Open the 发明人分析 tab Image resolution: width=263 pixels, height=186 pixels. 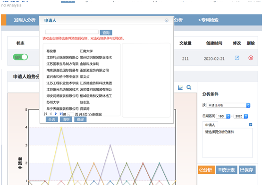click(25, 20)
